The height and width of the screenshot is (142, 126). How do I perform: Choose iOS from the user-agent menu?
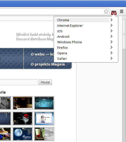coord(82,31)
